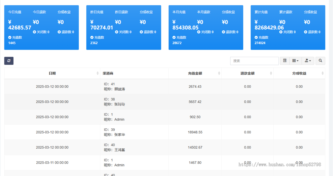Click recharge count 28672
333x176 pixels.
coord(177,43)
